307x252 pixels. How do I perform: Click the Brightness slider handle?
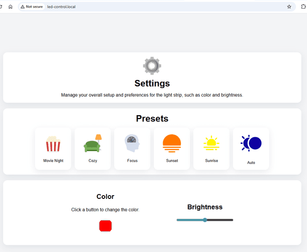coord(205,220)
